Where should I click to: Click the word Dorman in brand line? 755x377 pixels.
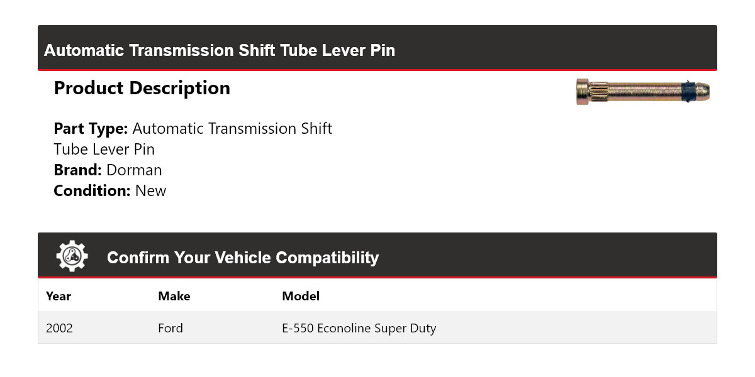click(x=134, y=170)
